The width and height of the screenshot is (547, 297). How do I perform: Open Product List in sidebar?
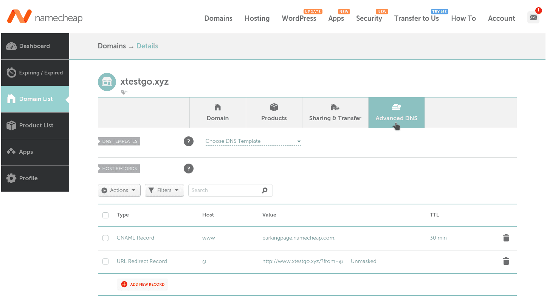(x=35, y=125)
